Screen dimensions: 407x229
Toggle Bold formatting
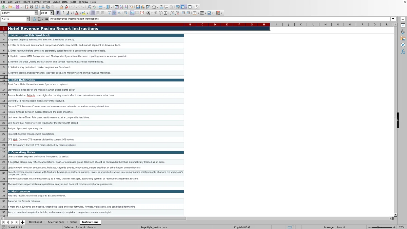[58, 13]
